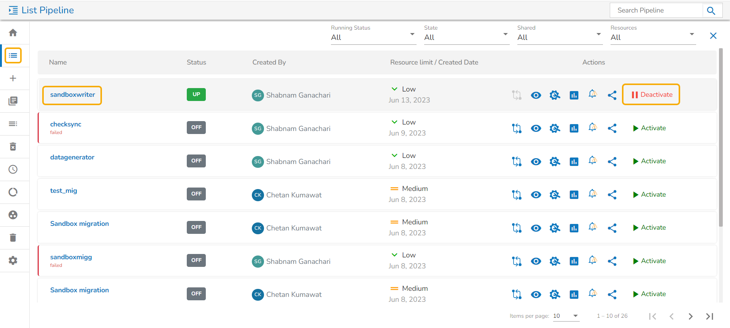Screen dimensions: 730x328
Task: View checksync pipeline using eye icon
Action: (x=536, y=128)
